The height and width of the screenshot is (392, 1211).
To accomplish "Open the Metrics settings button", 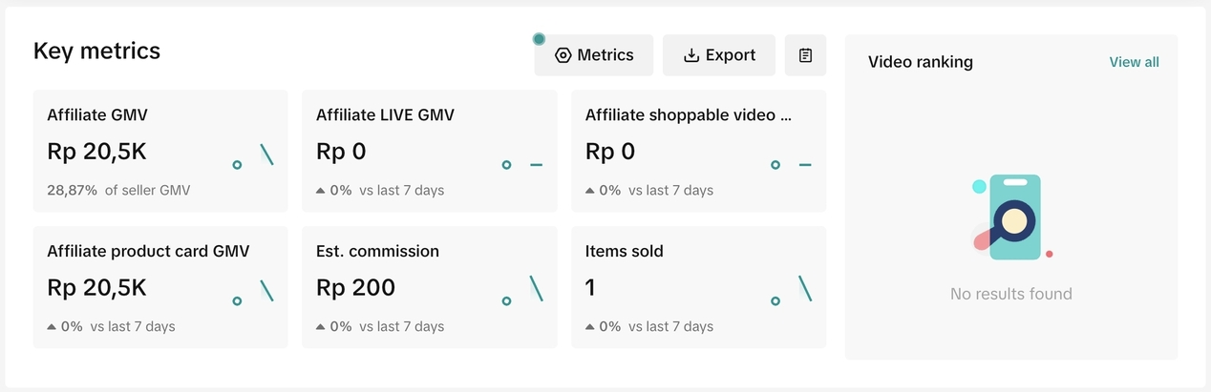I will point(594,55).
